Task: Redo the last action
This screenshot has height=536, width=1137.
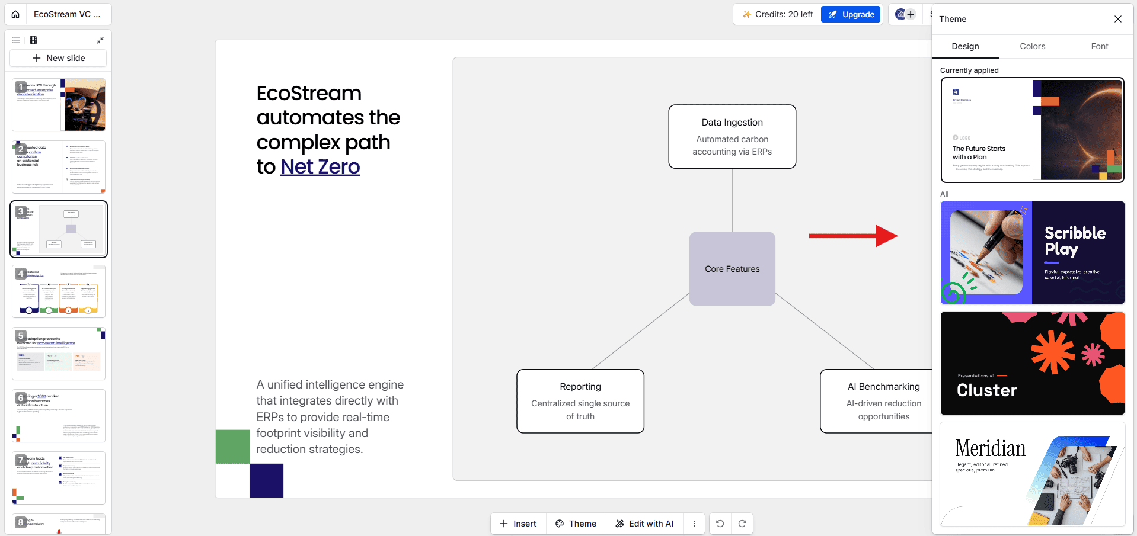Action: 742,524
